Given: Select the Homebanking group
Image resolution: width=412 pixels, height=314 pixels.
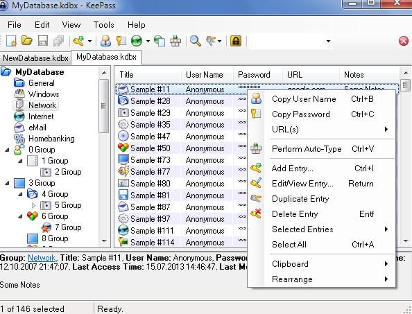Looking at the screenshot, I should point(51,139).
